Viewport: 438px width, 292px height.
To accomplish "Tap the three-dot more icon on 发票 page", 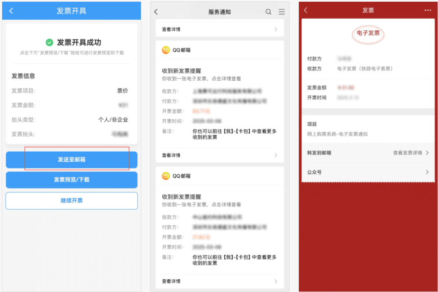I will [428, 10].
